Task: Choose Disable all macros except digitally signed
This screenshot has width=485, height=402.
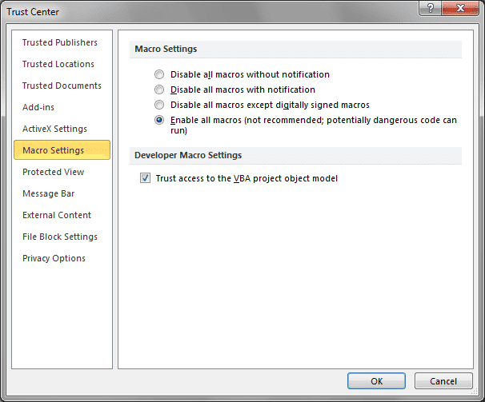Action: pos(159,105)
